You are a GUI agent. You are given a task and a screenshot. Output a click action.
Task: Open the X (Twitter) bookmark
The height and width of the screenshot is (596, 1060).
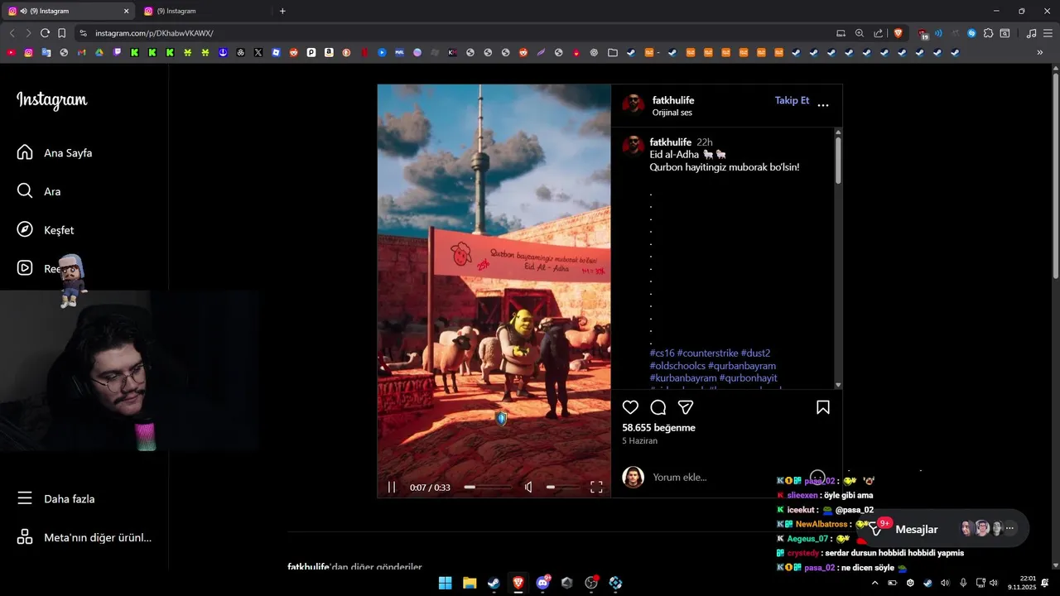258,52
